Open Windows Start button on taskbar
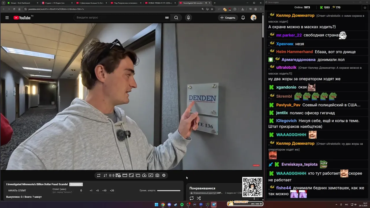The height and width of the screenshot is (208, 370). [x=156, y=205]
